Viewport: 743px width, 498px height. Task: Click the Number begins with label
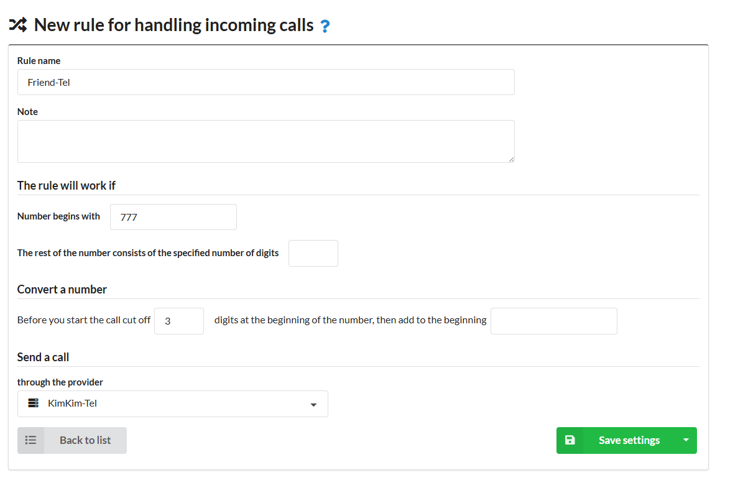click(x=59, y=216)
